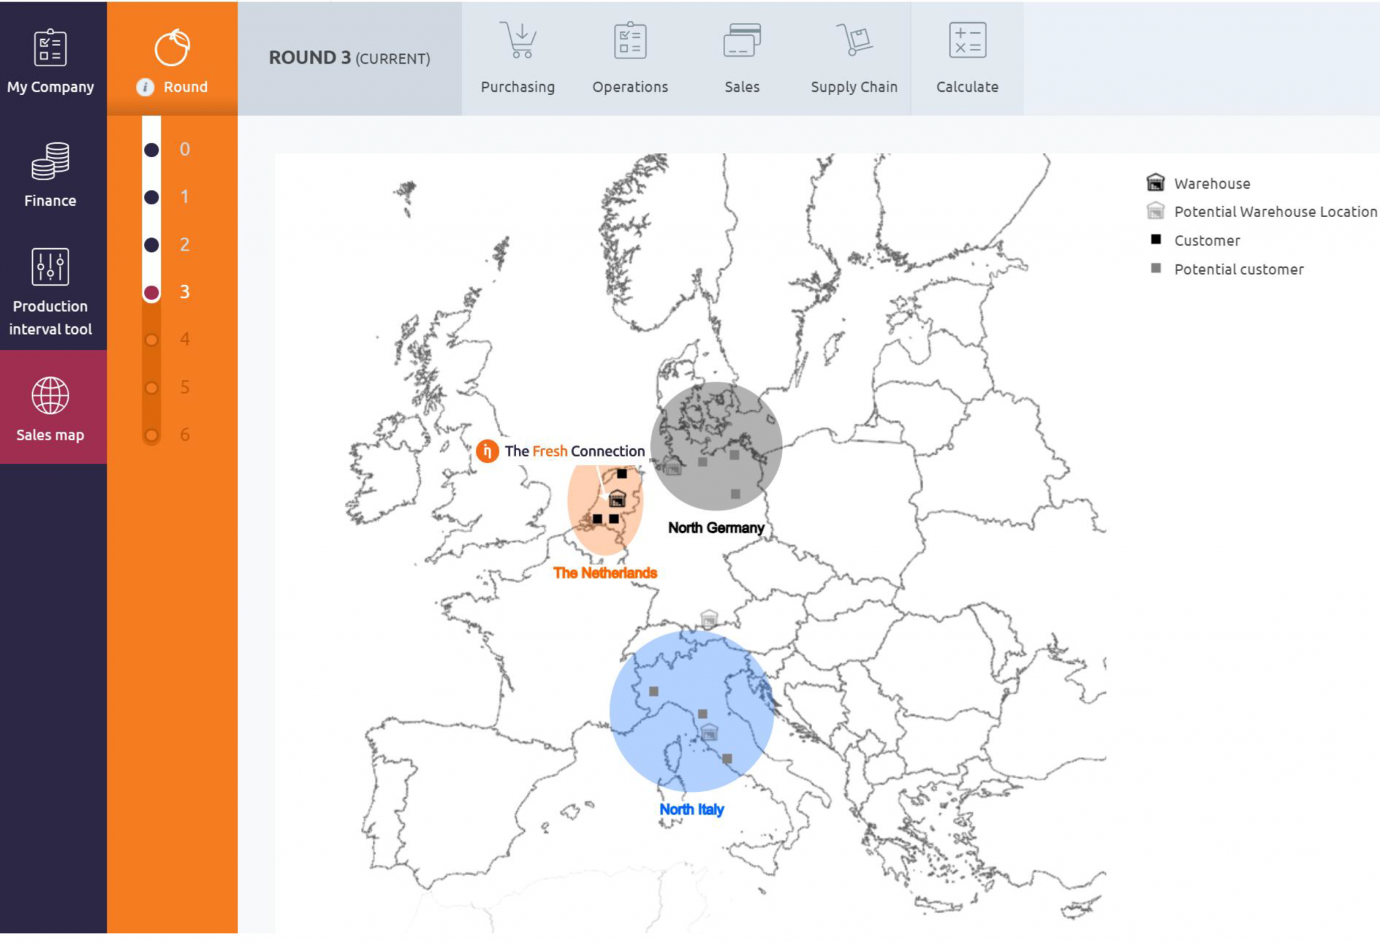Click ROUND 3 (CURRENT) header tab

pyautogui.click(x=349, y=58)
